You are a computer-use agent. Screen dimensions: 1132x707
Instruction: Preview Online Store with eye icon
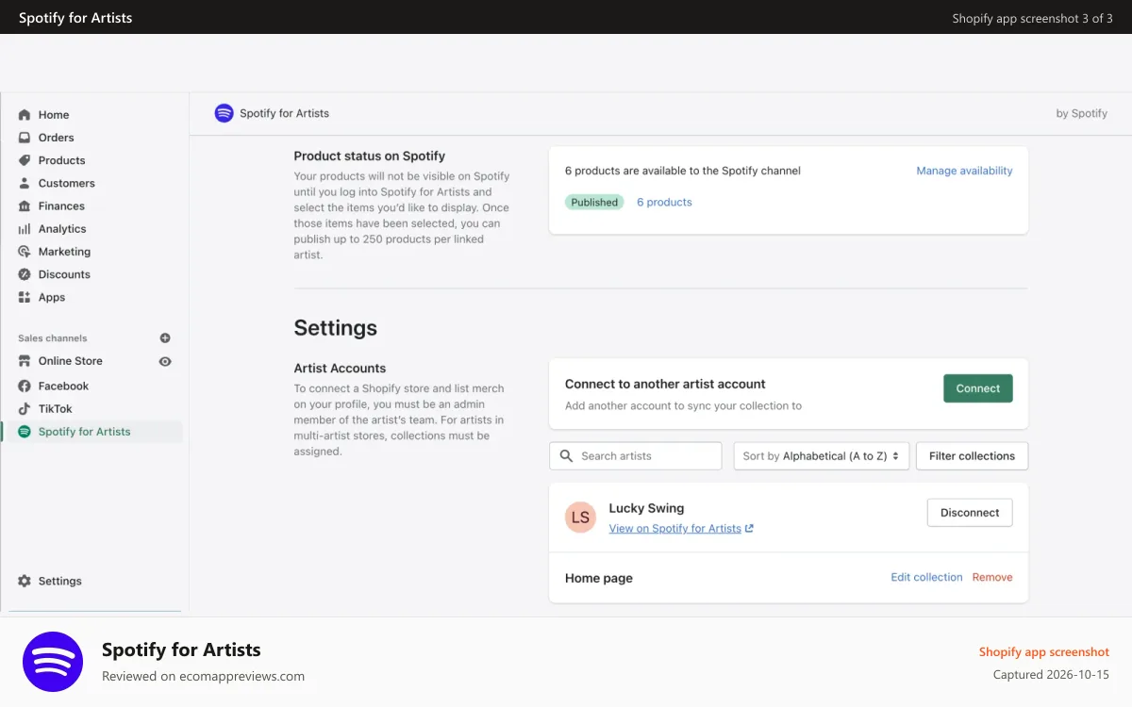tap(165, 361)
